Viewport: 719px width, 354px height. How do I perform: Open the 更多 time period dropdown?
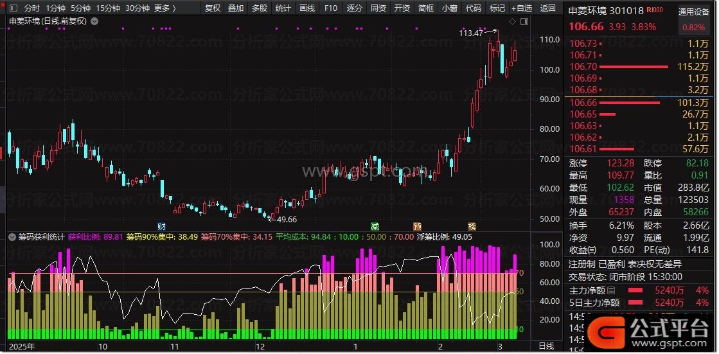(165, 8)
